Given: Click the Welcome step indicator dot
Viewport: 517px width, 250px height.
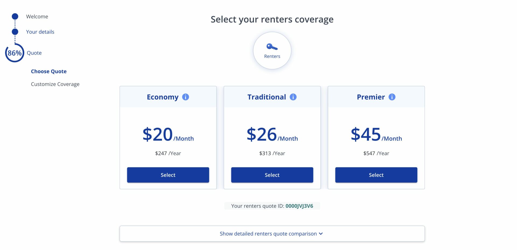Looking at the screenshot, I should pyautogui.click(x=15, y=16).
